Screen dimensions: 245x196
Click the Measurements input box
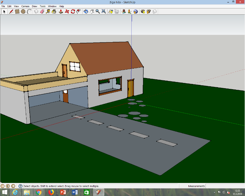click(225, 186)
